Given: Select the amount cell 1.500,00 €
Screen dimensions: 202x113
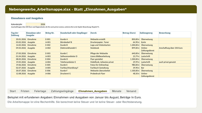Looking at the screenshot, I should point(131,59).
